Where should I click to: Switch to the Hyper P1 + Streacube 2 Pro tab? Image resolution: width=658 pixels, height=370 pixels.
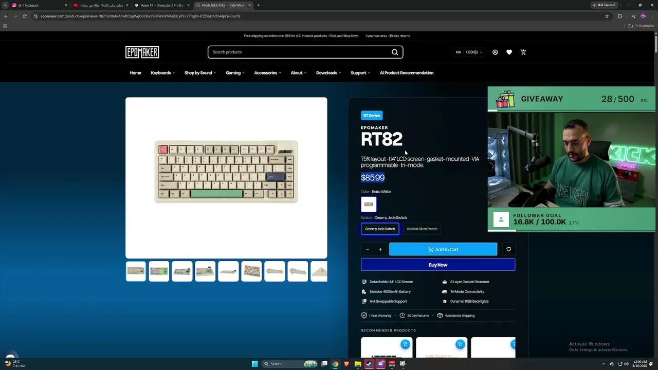pyautogui.click(x=162, y=5)
